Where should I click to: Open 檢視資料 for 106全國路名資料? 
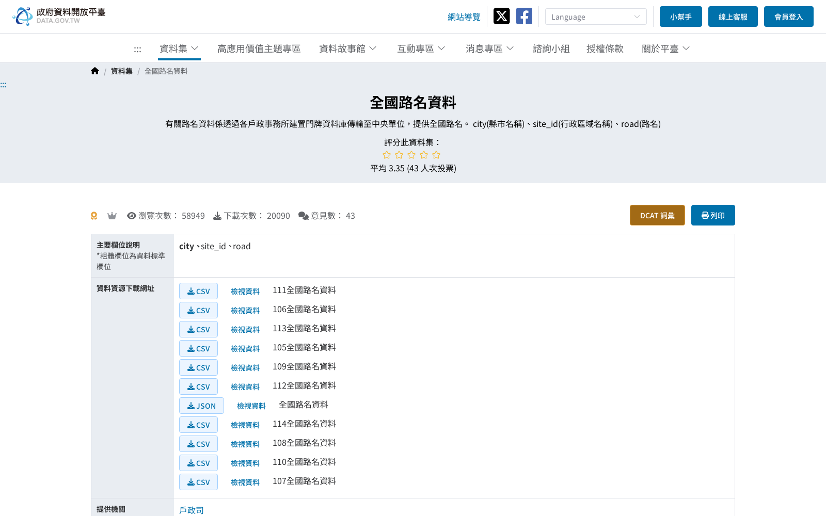(245, 311)
